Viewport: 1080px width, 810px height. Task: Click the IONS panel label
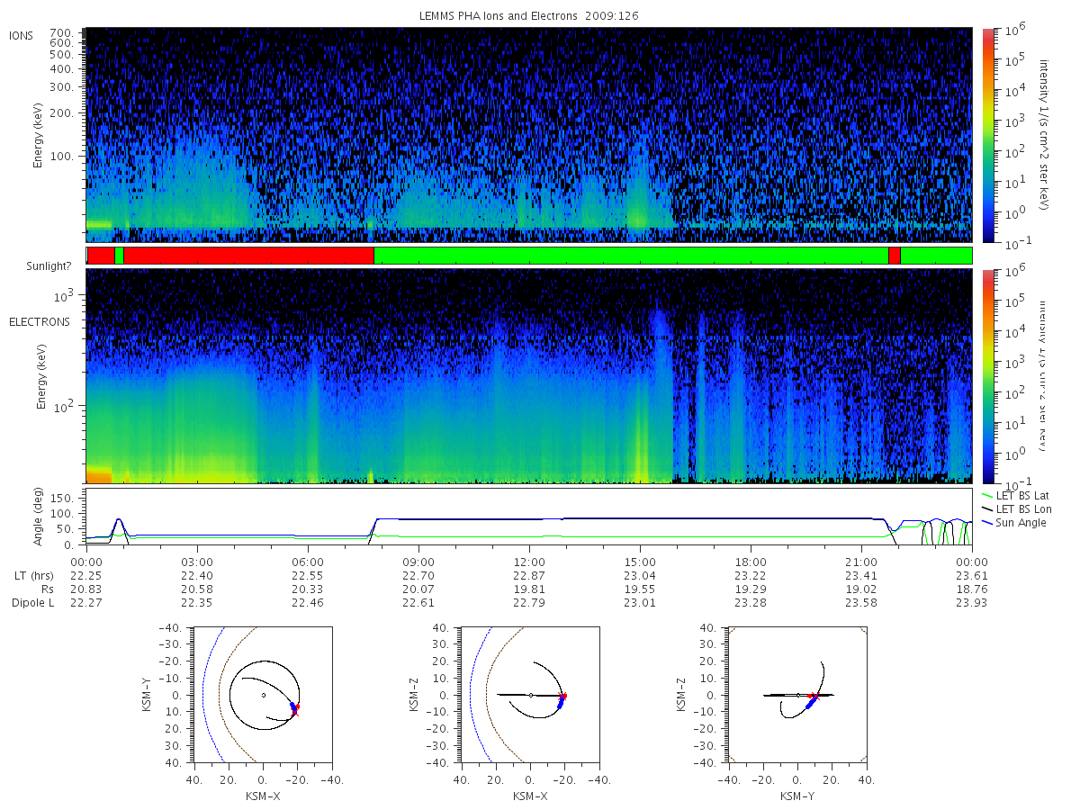tap(22, 35)
